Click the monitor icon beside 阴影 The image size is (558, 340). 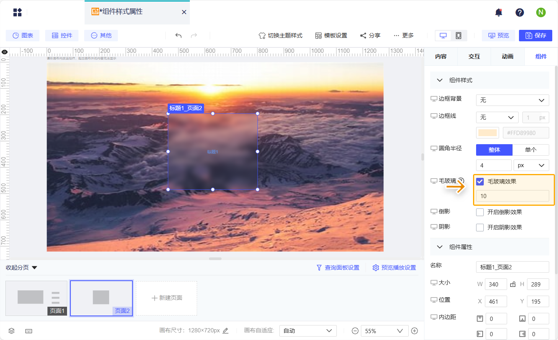point(434,227)
